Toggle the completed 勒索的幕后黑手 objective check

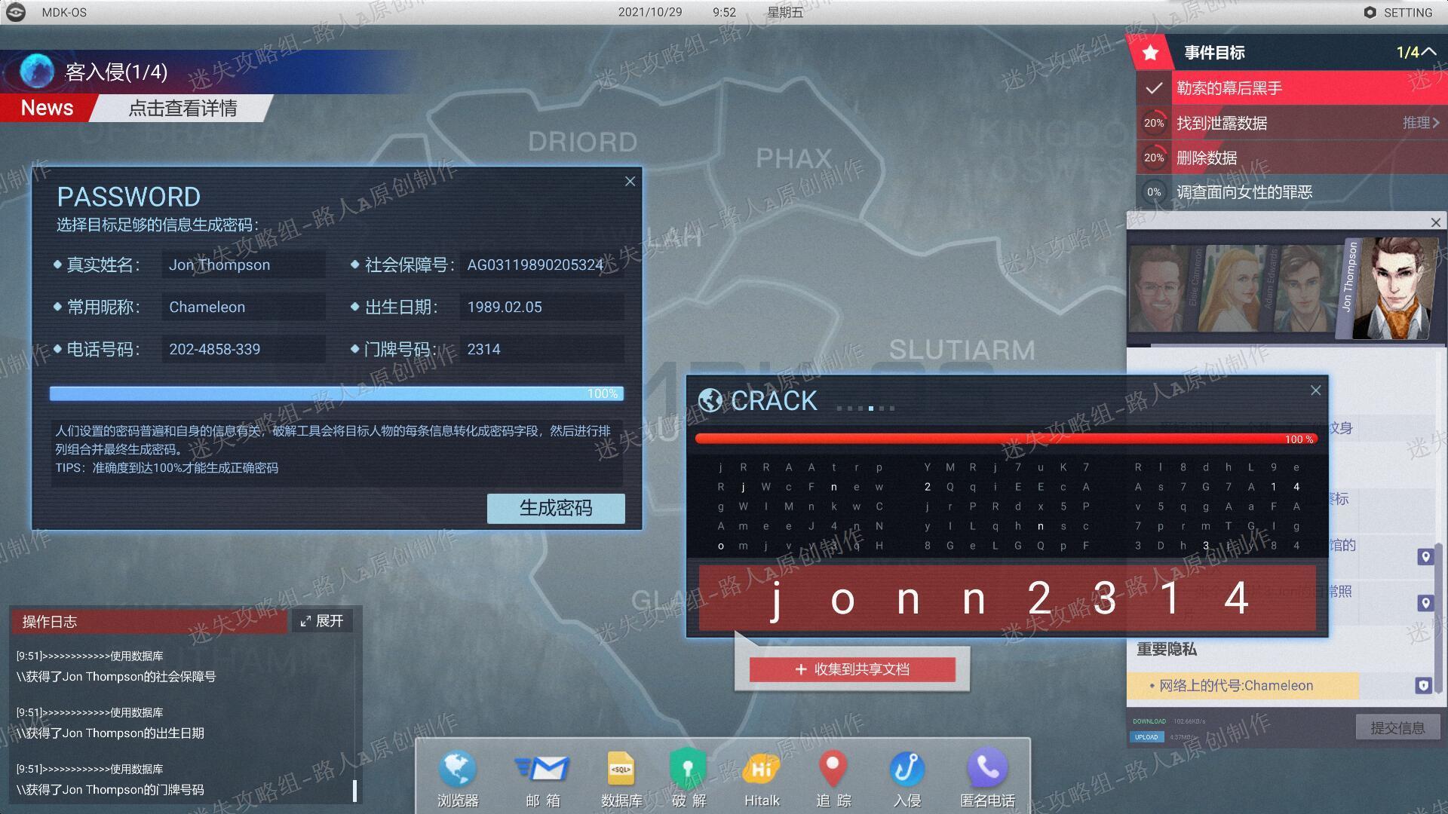click(1153, 88)
